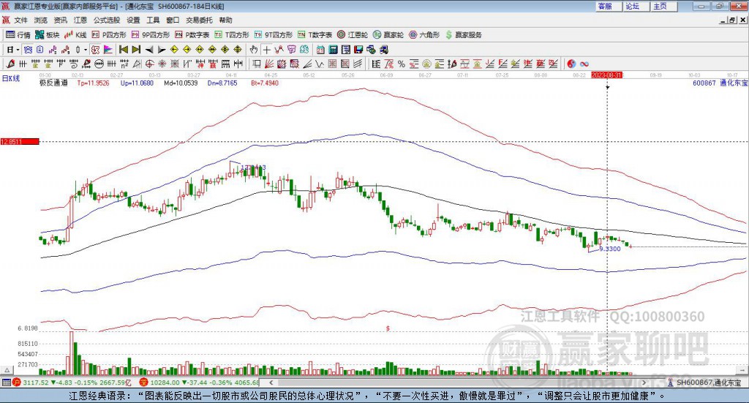Open the 交易委托 menu
This screenshot has height=403, width=749.
click(x=199, y=20)
